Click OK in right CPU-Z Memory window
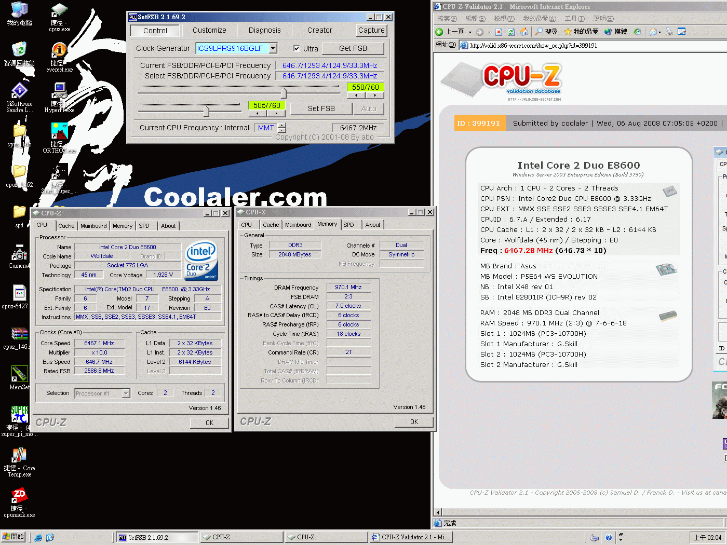727x545 pixels. pos(414,422)
